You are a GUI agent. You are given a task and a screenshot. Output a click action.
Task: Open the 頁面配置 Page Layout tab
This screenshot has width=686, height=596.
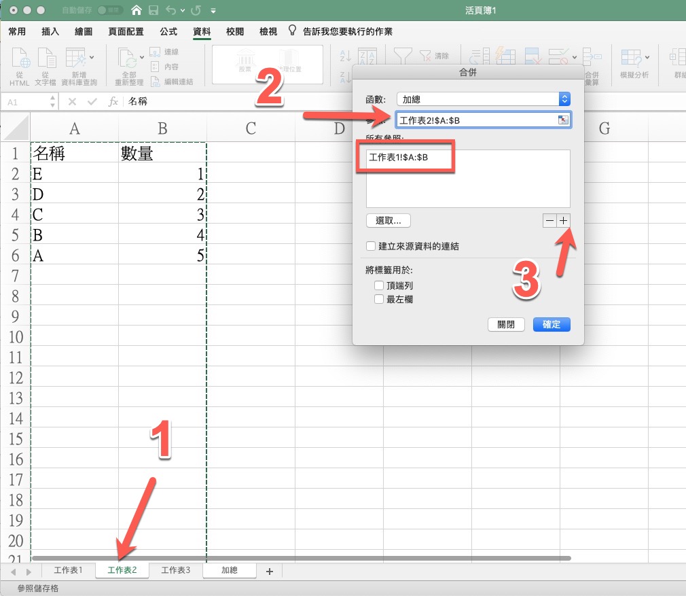126,31
